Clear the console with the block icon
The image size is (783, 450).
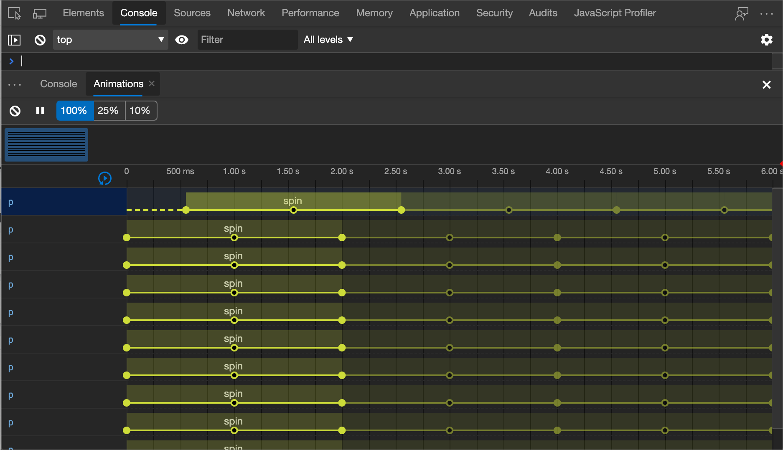tap(40, 40)
